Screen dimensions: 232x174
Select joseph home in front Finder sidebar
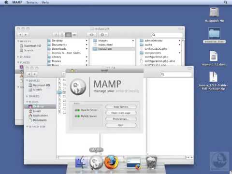pos(35,111)
